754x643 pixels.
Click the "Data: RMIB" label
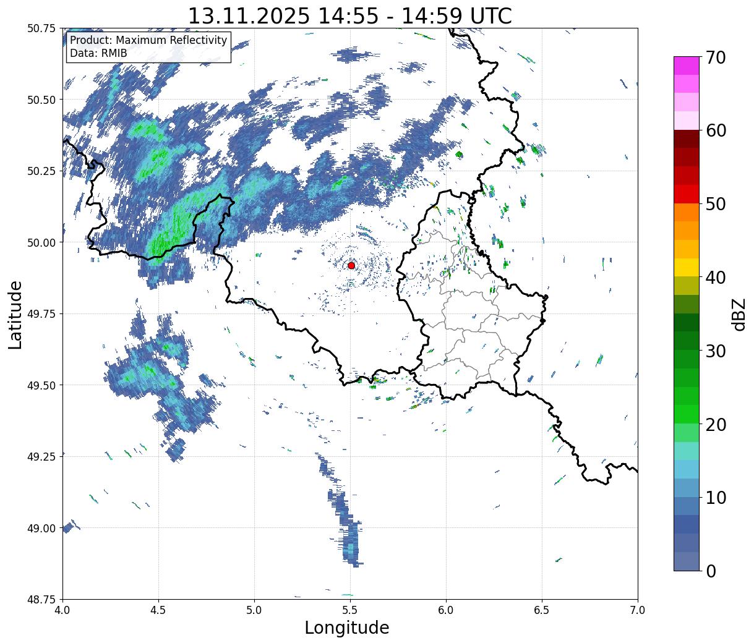(x=98, y=53)
